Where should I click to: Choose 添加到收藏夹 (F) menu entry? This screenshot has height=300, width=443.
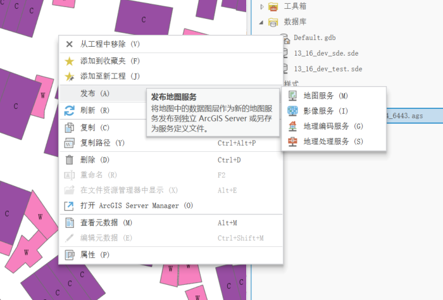point(172,61)
